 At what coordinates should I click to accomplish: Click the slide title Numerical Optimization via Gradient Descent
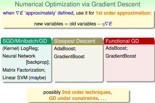(77, 4)
